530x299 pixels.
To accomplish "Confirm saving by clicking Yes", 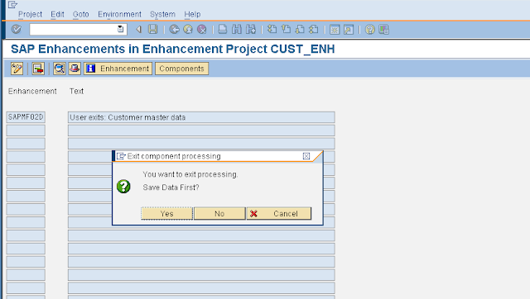I will (x=167, y=213).
